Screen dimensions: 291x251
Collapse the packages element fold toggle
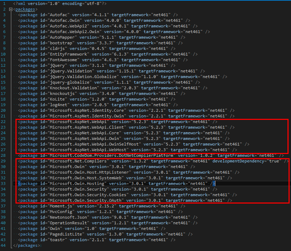pos(11,9)
